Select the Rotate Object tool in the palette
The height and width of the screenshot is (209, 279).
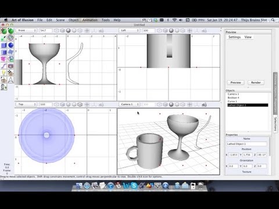point(10,31)
